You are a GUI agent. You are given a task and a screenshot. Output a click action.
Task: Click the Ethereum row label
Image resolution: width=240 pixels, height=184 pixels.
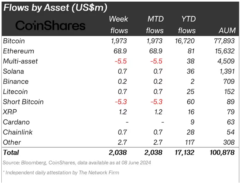18,51
